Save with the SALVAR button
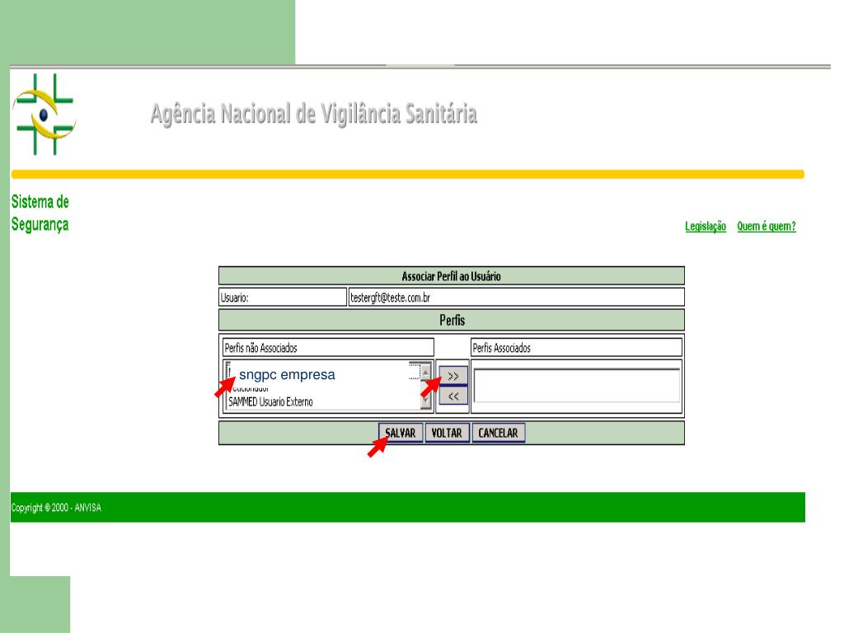Screen dimensions: 844x633 tap(401, 433)
